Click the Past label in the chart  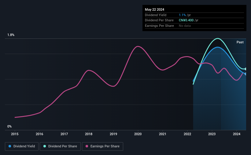pos(240,42)
